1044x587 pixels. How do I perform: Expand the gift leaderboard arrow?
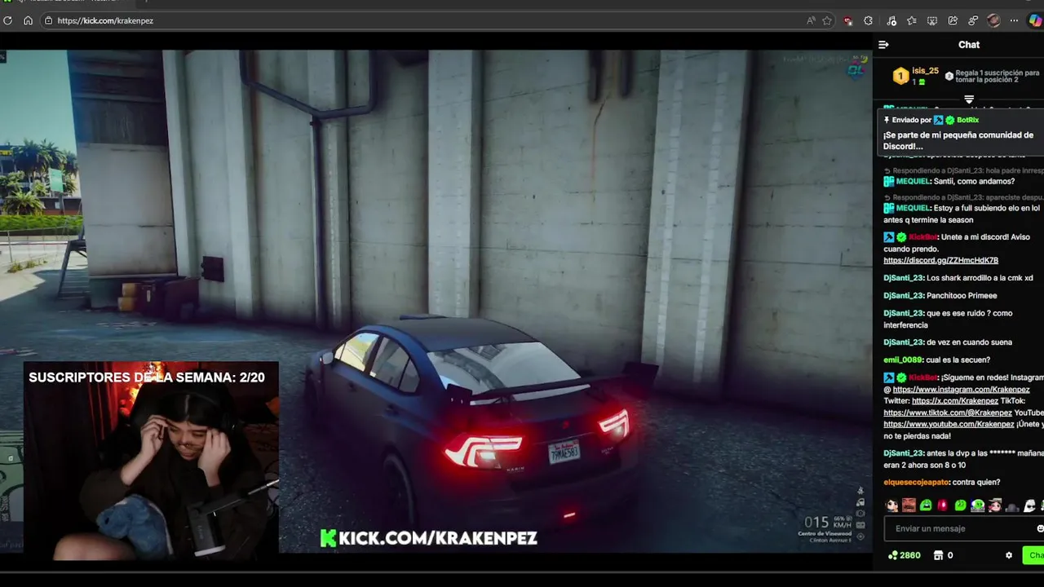click(x=969, y=99)
